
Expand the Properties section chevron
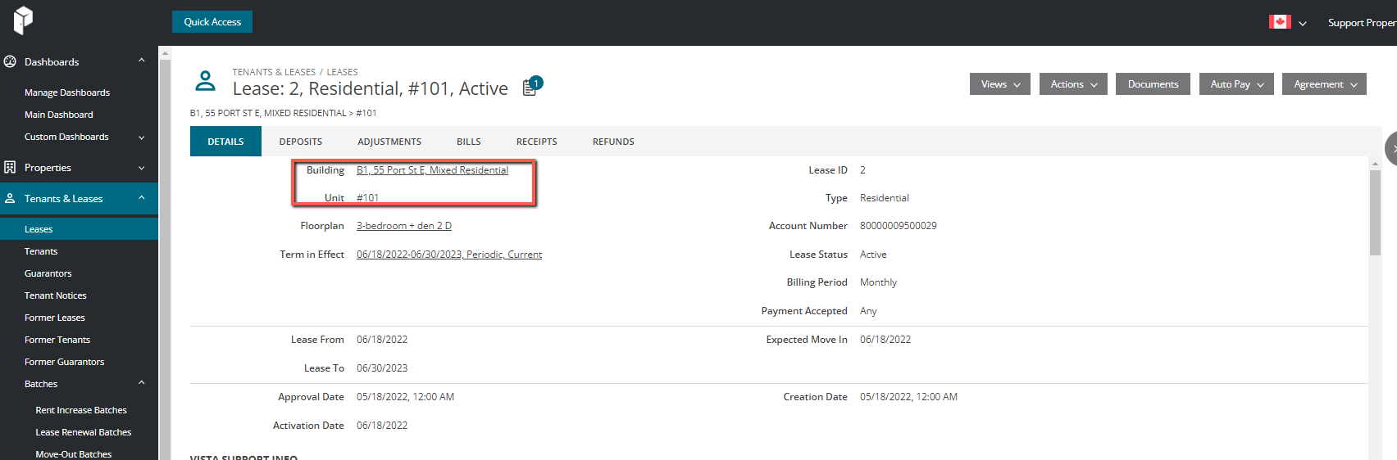coord(142,168)
